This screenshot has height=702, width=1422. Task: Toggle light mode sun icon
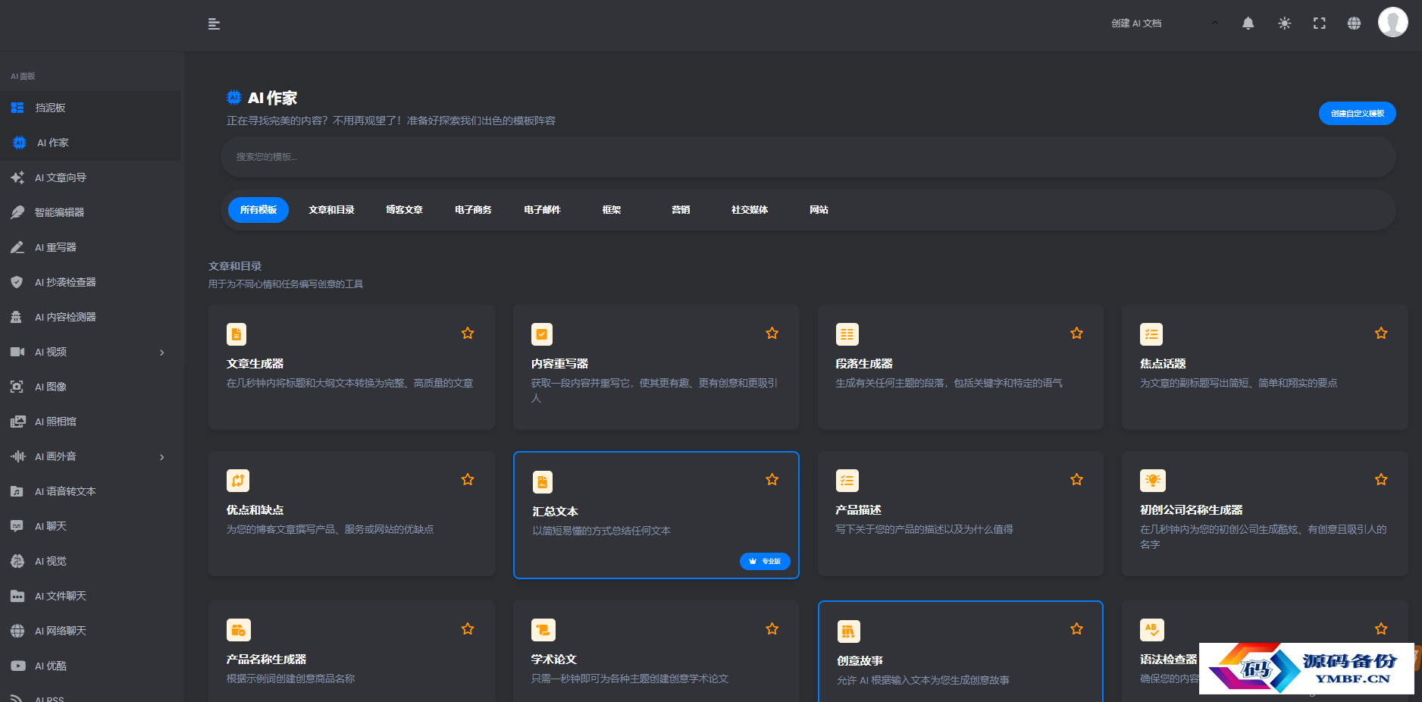[1284, 24]
